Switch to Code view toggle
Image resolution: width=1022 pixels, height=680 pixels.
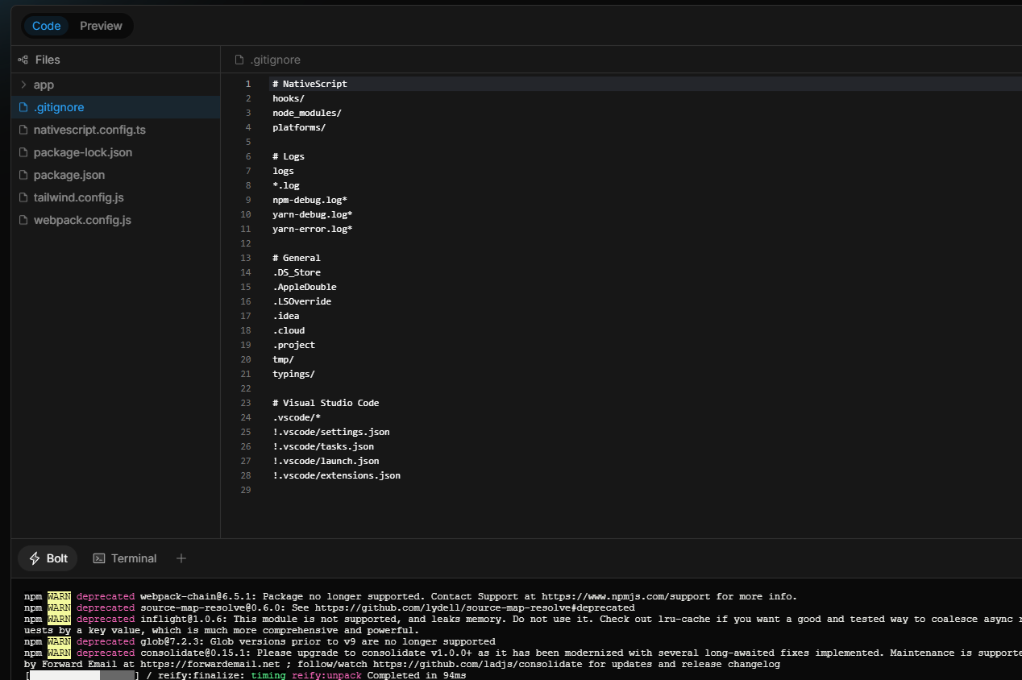[46, 26]
